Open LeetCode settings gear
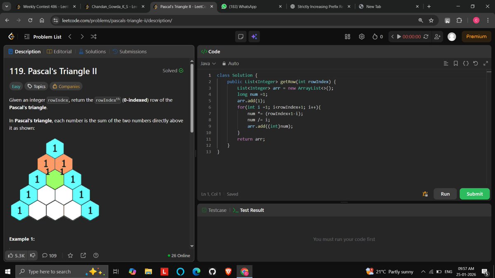The height and width of the screenshot is (278, 495). click(362, 37)
